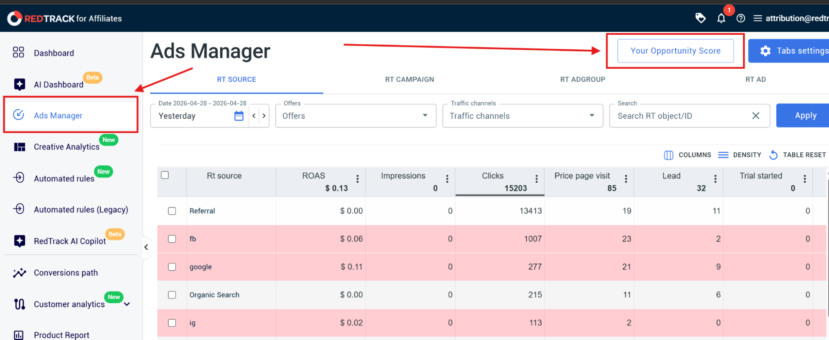Click the AI Dashboard sparkle icon
The image size is (829, 340).
tap(19, 84)
